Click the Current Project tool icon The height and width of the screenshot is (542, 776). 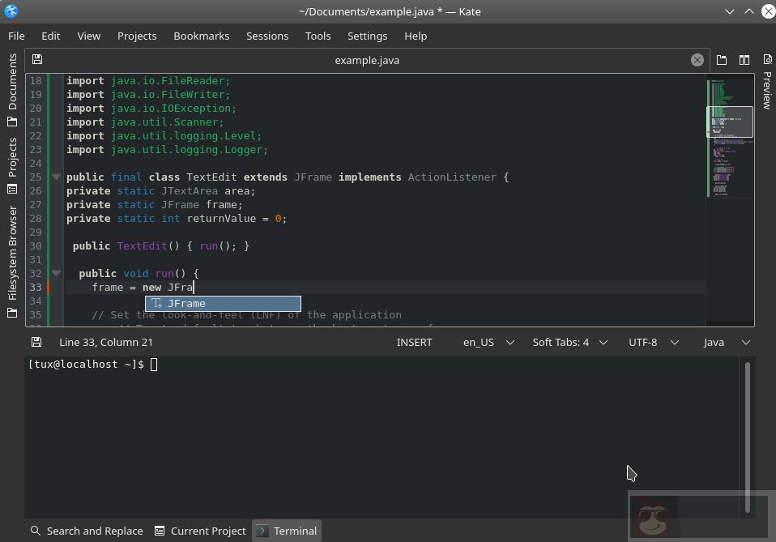tap(159, 531)
